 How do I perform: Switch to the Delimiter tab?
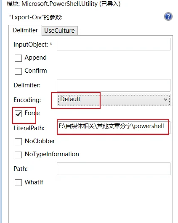click(x=25, y=30)
